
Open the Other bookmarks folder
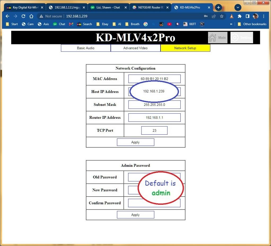(x=252, y=24)
